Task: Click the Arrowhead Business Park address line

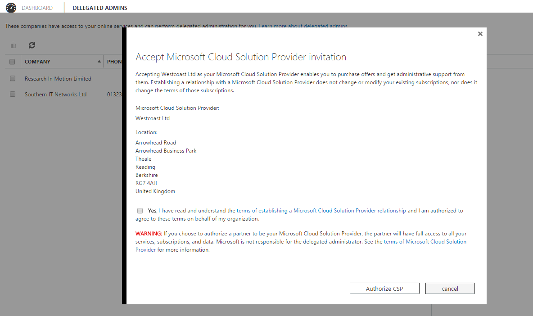Action: click(x=166, y=150)
